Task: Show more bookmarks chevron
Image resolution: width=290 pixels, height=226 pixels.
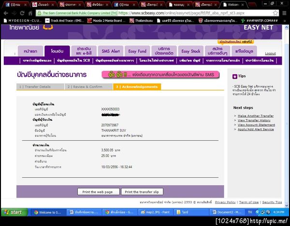Action: point(285,21)
